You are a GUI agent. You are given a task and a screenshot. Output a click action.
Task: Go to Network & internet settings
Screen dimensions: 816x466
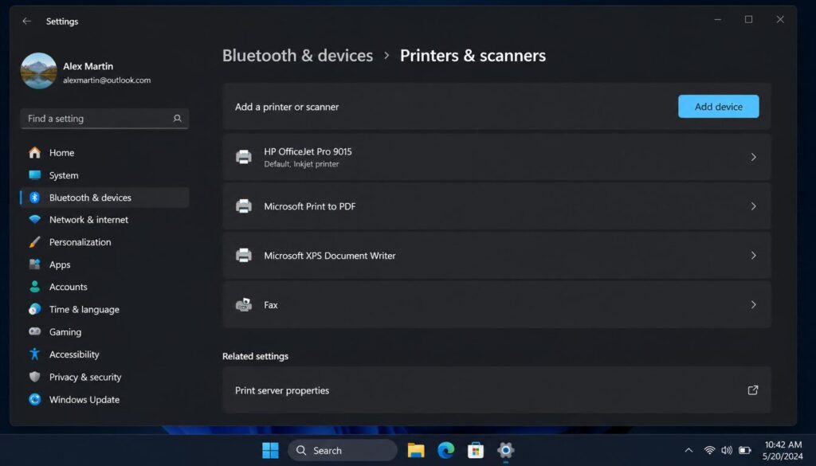click(x=104, y=220)
